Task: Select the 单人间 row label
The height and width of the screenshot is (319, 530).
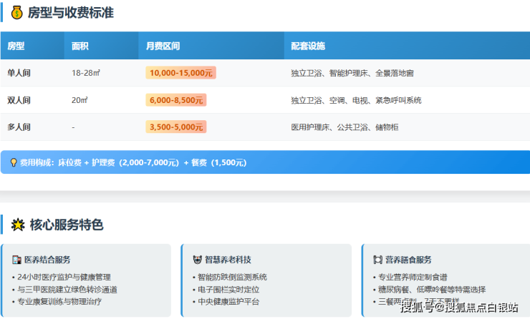Action: (x=19, y=73)
